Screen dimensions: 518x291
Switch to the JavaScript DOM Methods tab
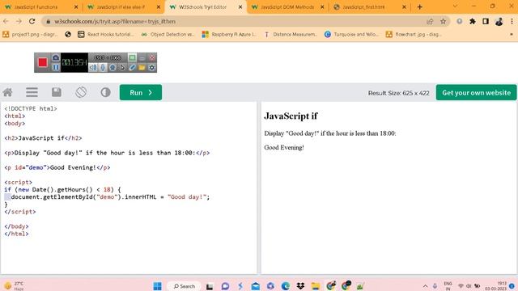click(287, 7)
